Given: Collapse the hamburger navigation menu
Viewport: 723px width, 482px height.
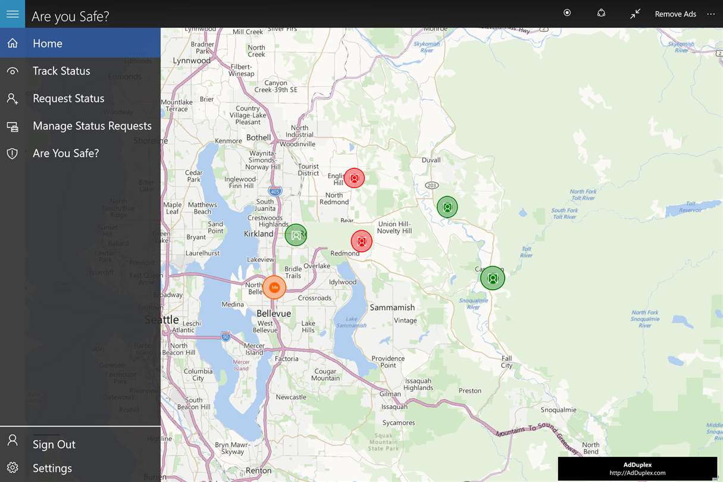Looking at the screenshot, I should pyautogui.click(x=12, y=14).
